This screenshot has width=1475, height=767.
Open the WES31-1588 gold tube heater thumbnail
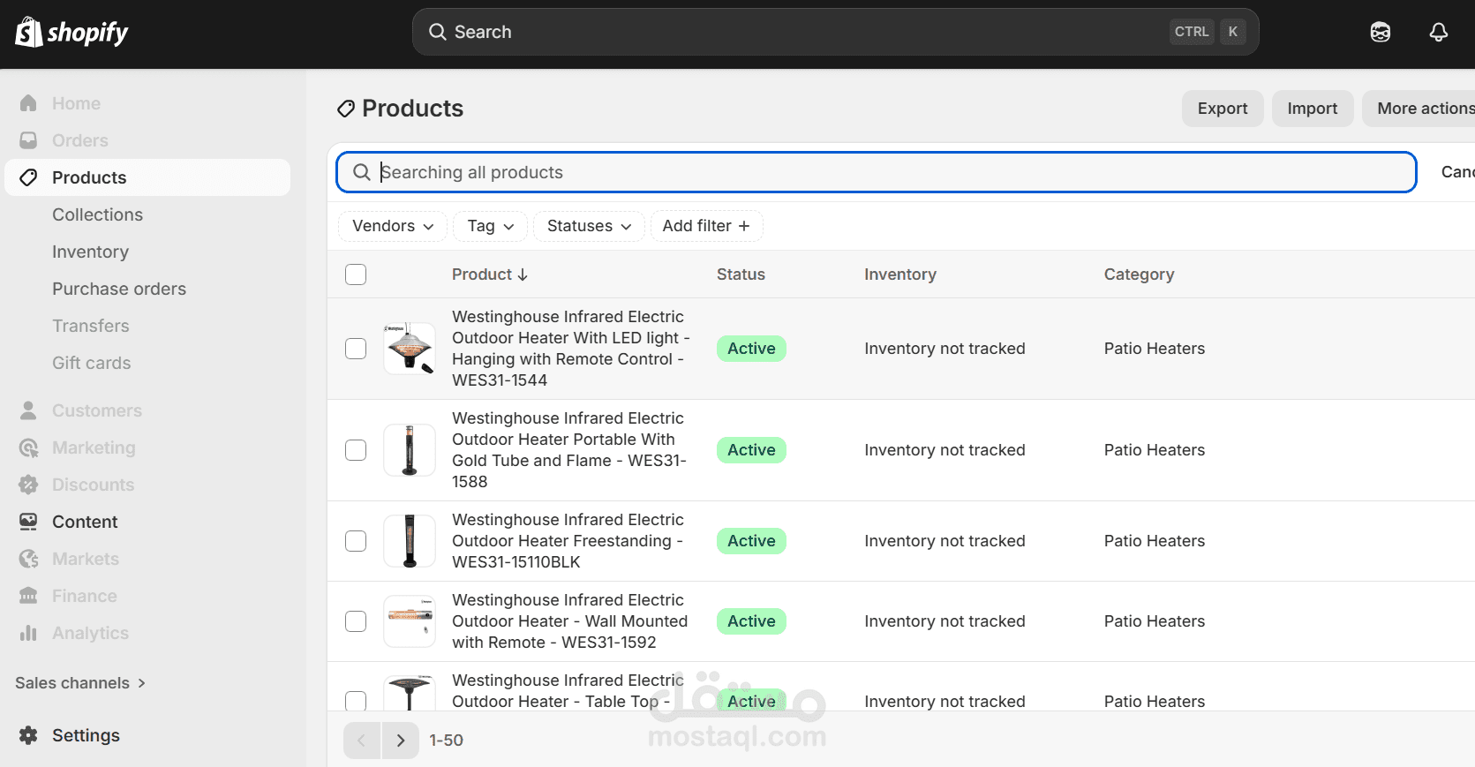pyautogui.click(x=410, y=450)
